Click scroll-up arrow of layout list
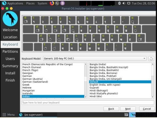The height and width of the screenshot is (118, 157). coord(86,64)
